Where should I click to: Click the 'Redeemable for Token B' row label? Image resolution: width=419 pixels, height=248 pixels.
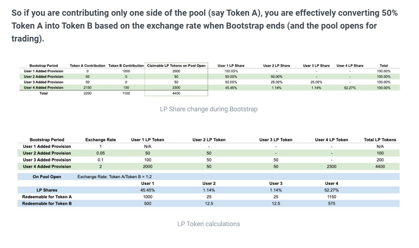tap(47, 204)
